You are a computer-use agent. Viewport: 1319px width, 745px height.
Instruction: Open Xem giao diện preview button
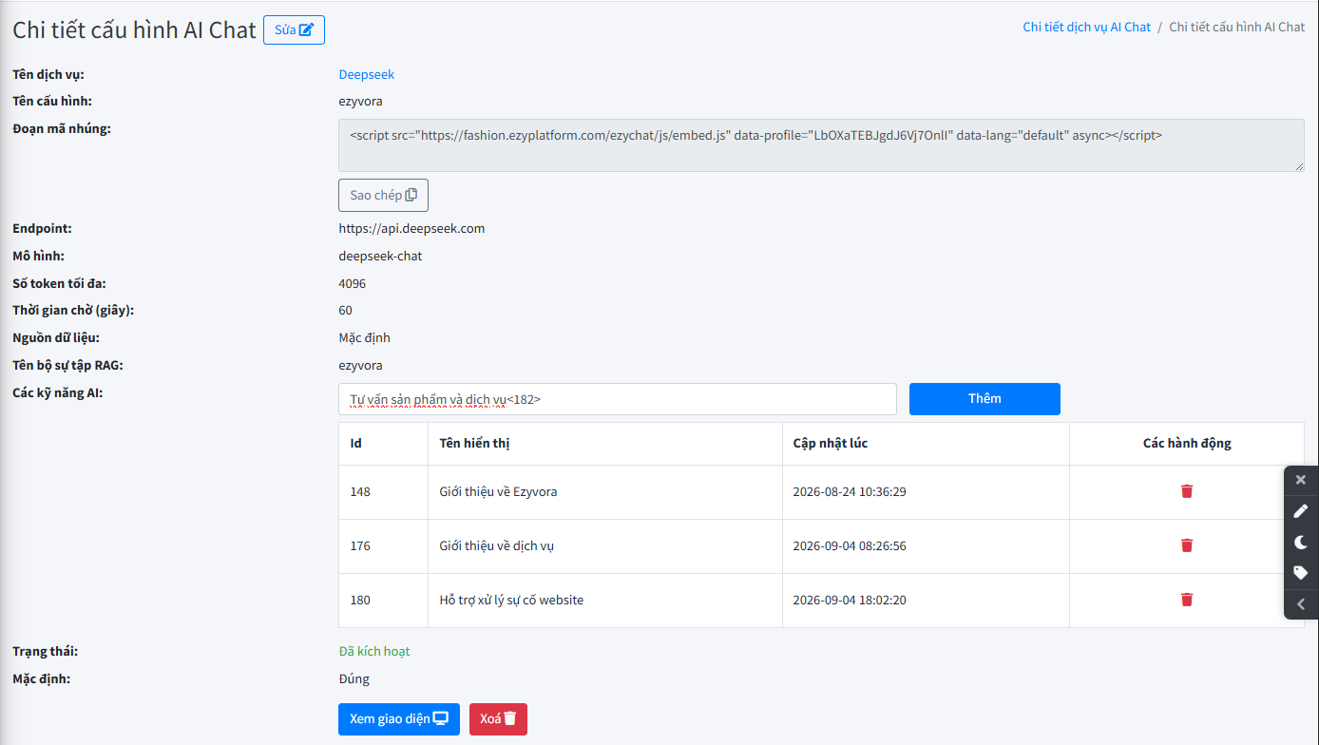point(399,719)
